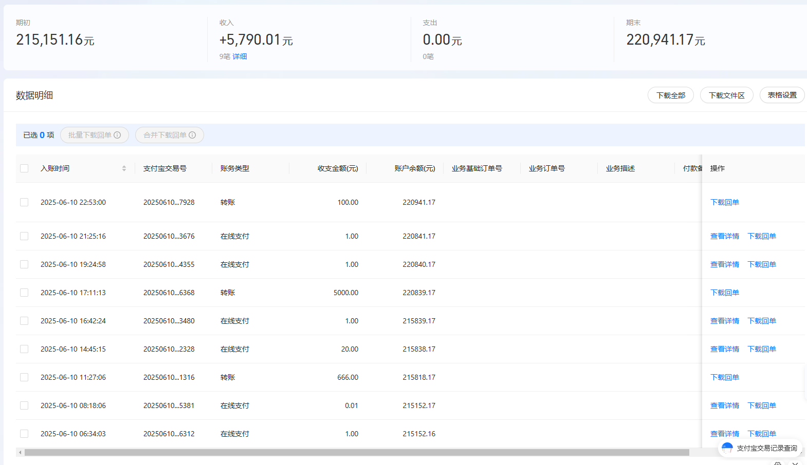
Task: Click 查看详情 for the 19:24:58 row
Action: [x=725, y=264]
